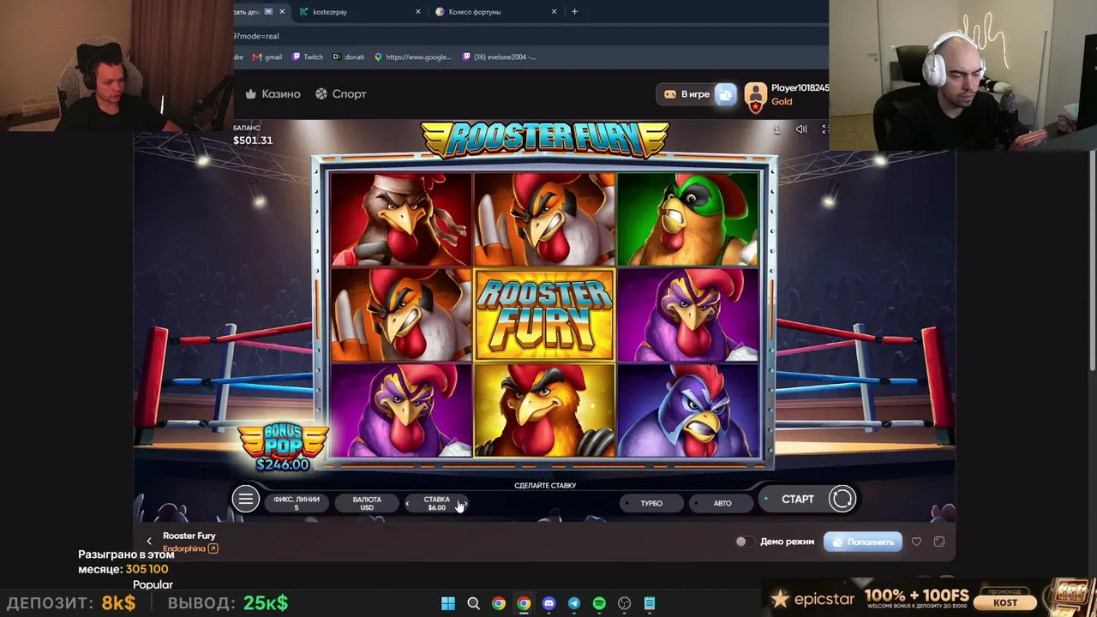Click the green masked rooster symbol
The height and width of the screenshot is (617, 1097).
(x=687, y=219)
